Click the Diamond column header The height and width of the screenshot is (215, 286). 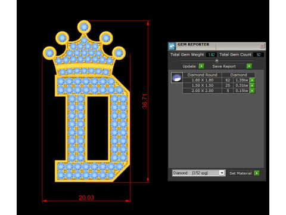238,75
